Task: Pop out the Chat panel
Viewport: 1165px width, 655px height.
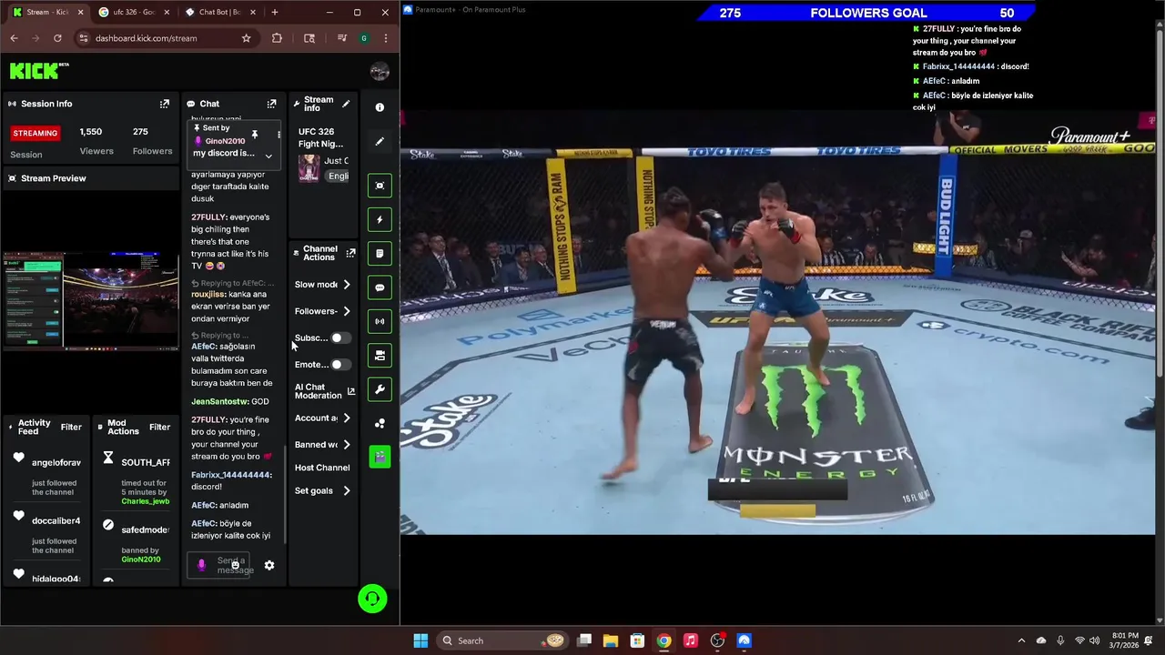Action: [271, 104]
